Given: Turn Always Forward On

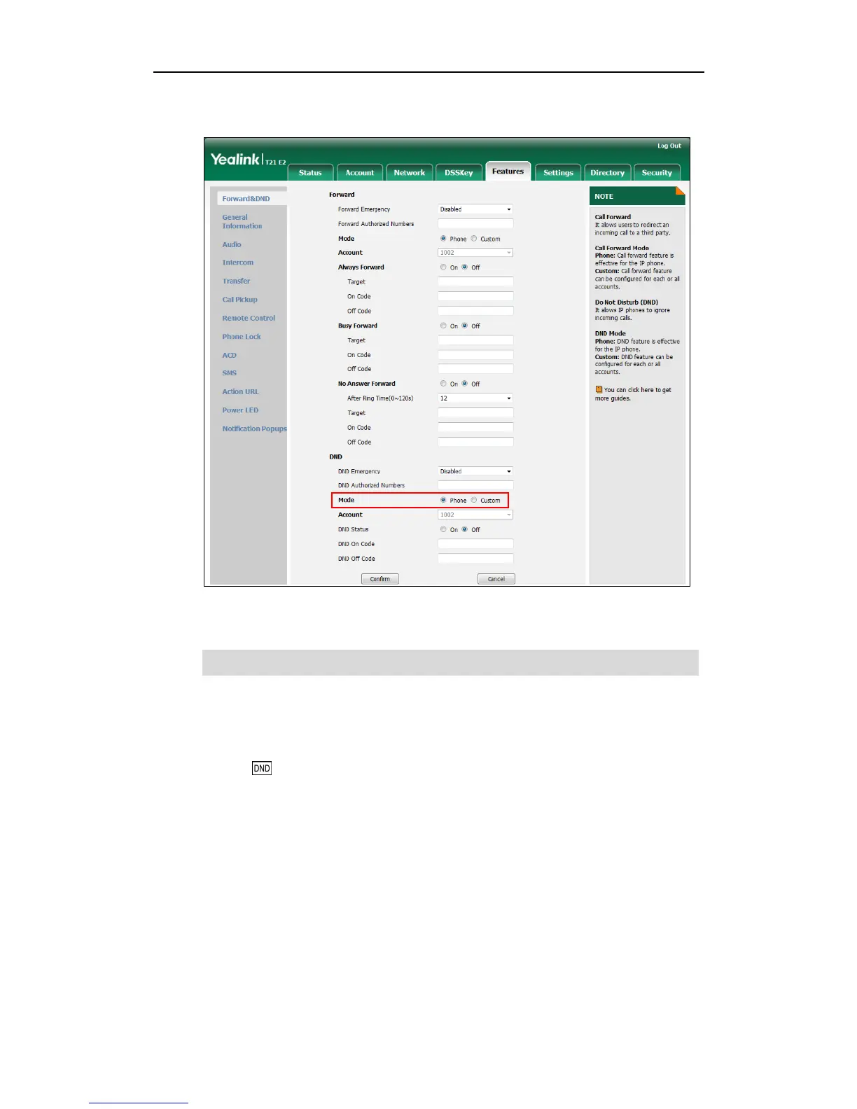Looking at the screenshot, I should pyautogui.click(x=443, y=267).
